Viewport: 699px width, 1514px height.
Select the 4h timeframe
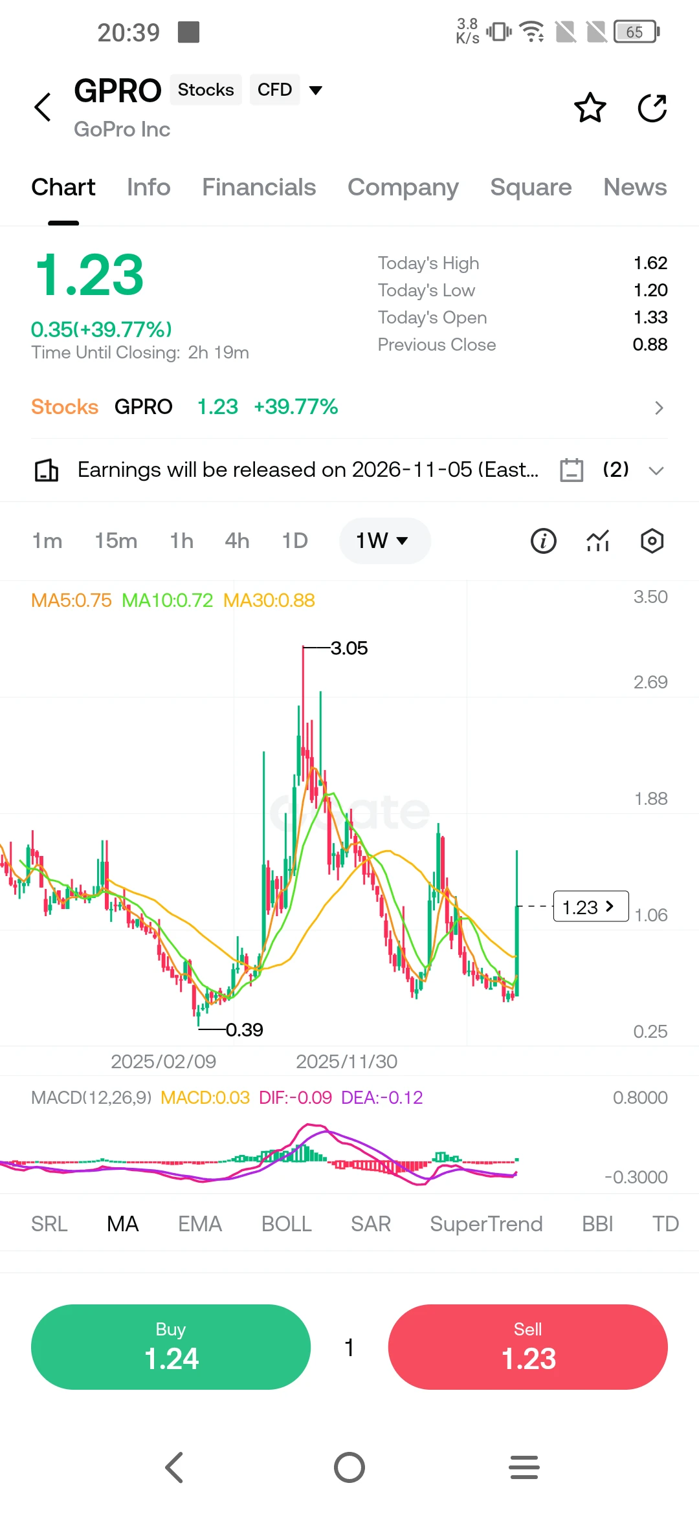click(x=237, y=541)
